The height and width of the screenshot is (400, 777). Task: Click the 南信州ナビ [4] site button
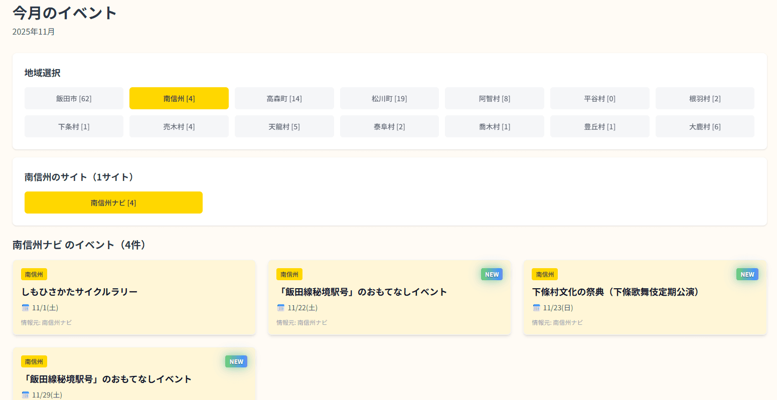pos(113,202)
